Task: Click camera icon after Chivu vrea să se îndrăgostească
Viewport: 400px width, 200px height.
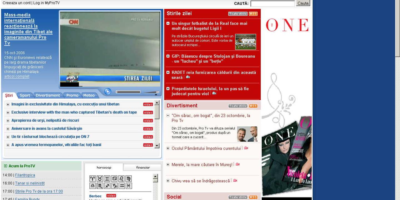Action: tap(235, 181)
